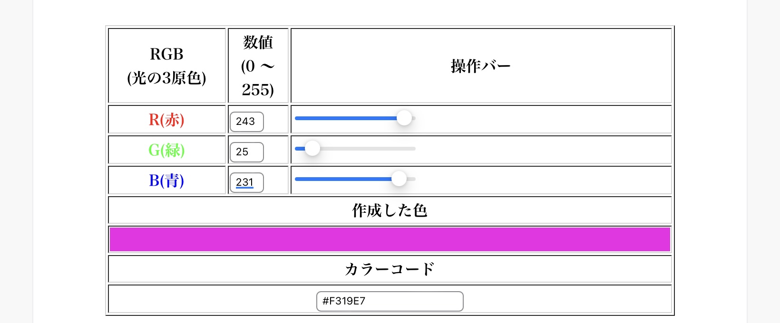The width and height of the screenshot is (780, 323).
Task: Click the B(青) blue label
Action: pos(166,180)
